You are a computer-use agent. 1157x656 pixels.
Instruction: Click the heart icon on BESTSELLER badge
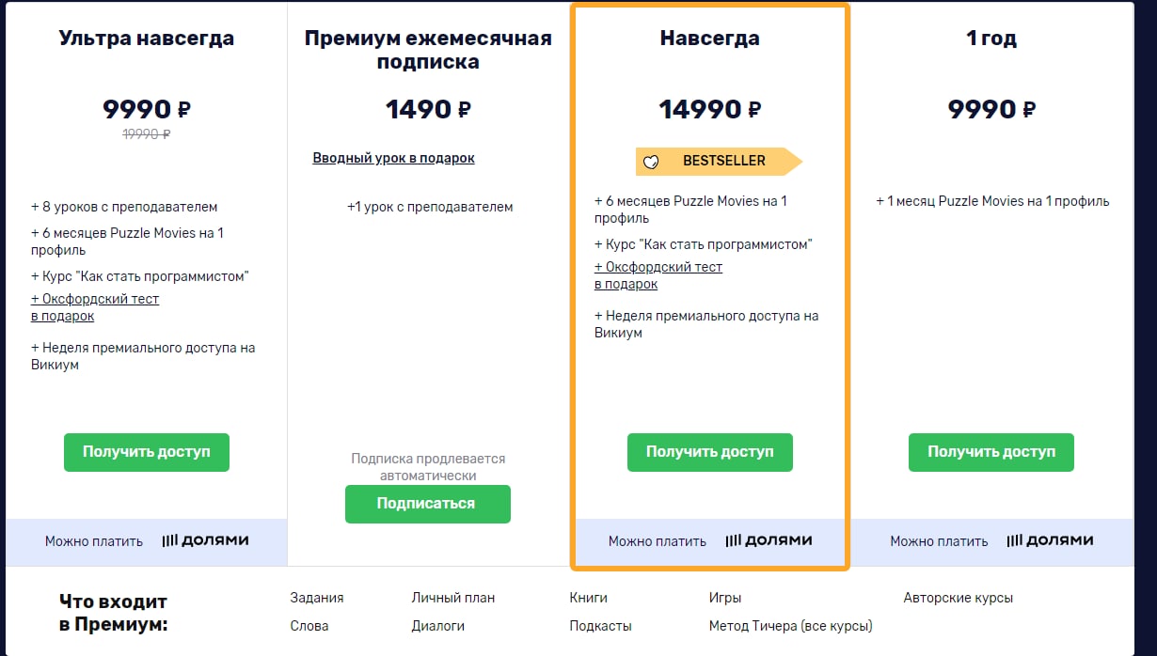tap(651, 162)
